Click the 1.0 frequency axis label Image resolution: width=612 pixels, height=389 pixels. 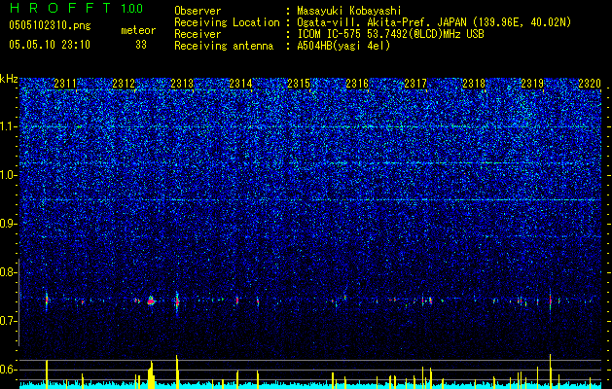click(x=8, y=175)
